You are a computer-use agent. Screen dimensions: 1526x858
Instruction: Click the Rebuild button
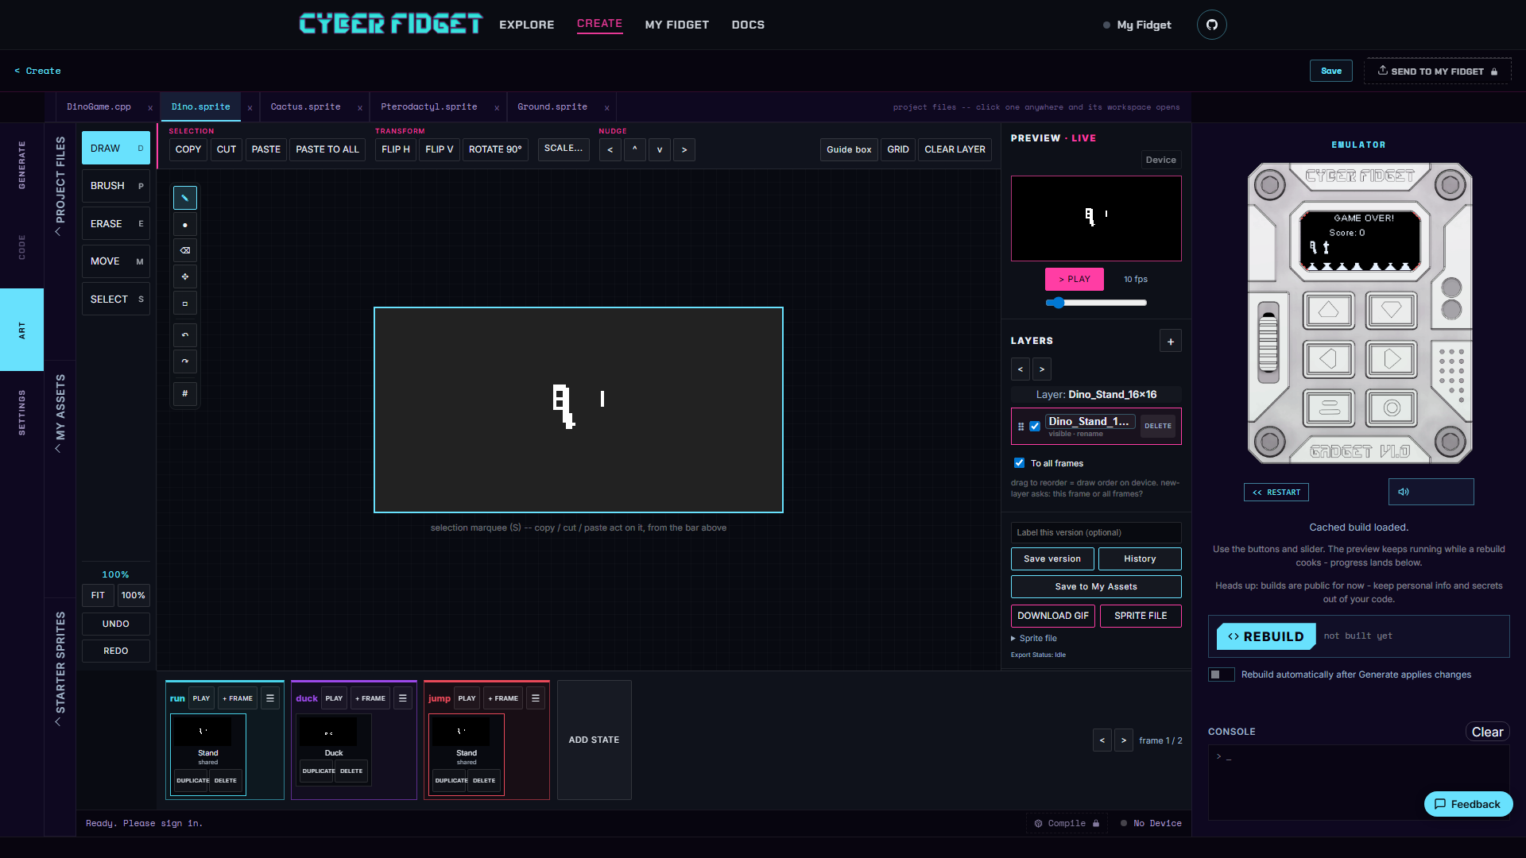coord(1266,636)
